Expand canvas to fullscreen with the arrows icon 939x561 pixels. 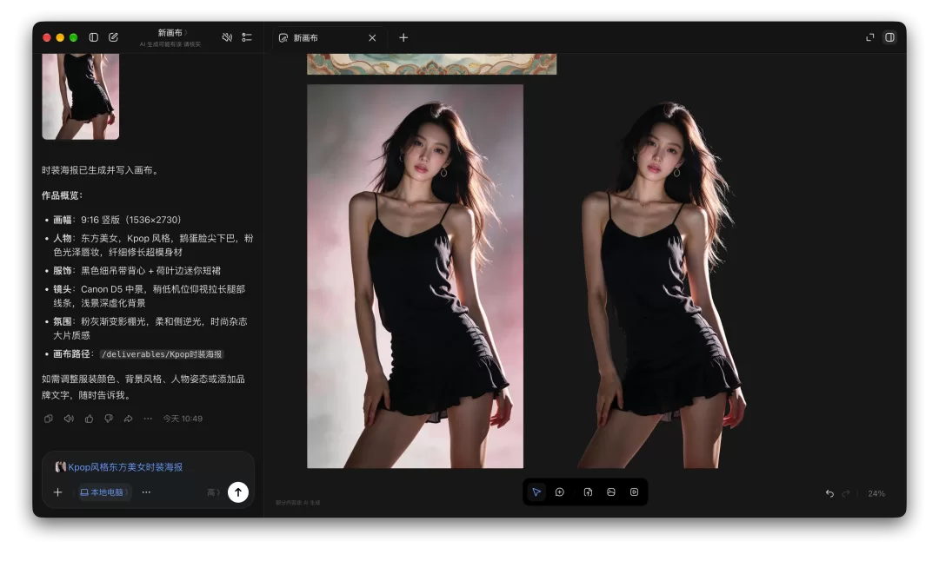870,37
